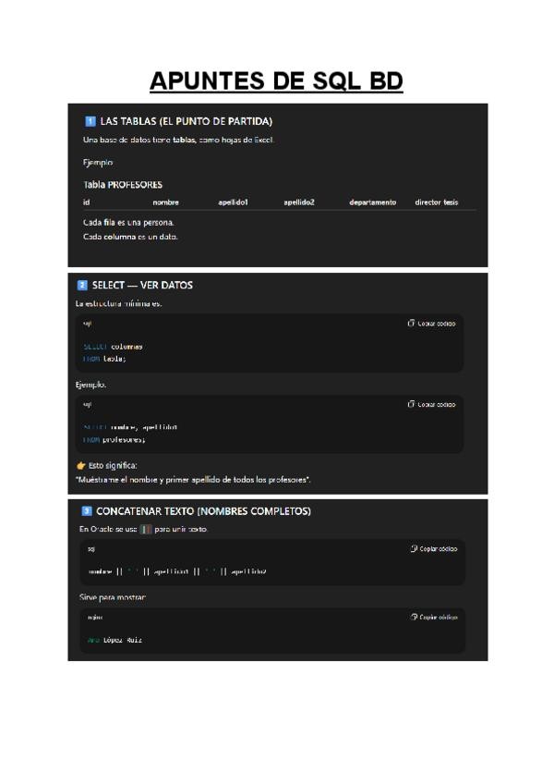Click the copy icon in the SELECT columnas block

pos(411,324)
